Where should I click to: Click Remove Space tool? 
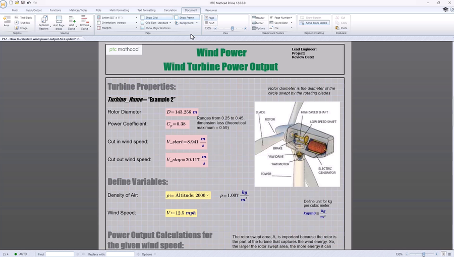click(x=85, y=23)
